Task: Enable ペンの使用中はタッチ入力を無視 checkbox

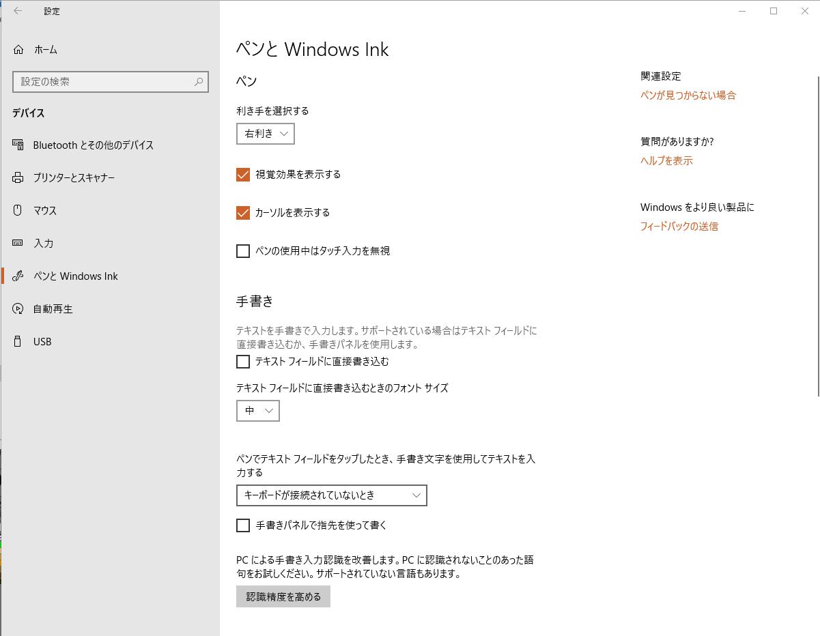Action: [x=243, y=251]
